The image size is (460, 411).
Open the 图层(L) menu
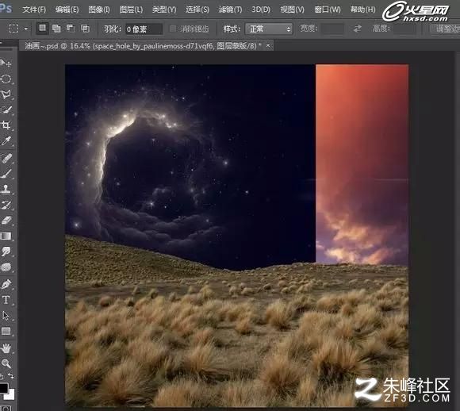coord(131,10)
